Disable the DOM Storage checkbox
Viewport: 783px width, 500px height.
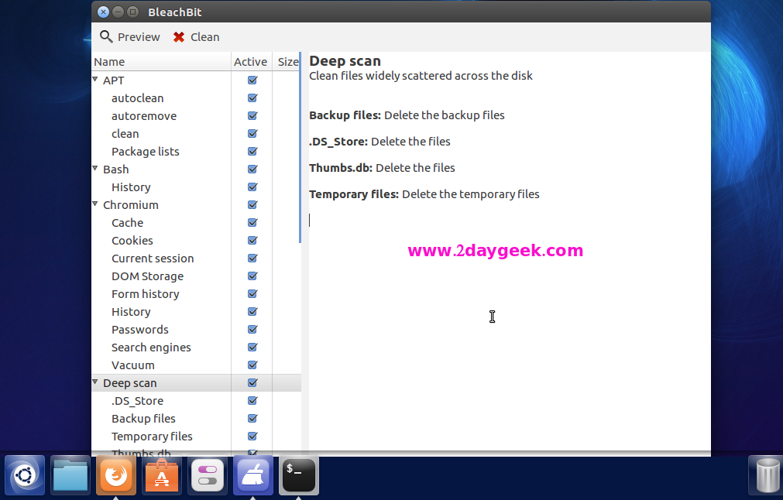252,276
